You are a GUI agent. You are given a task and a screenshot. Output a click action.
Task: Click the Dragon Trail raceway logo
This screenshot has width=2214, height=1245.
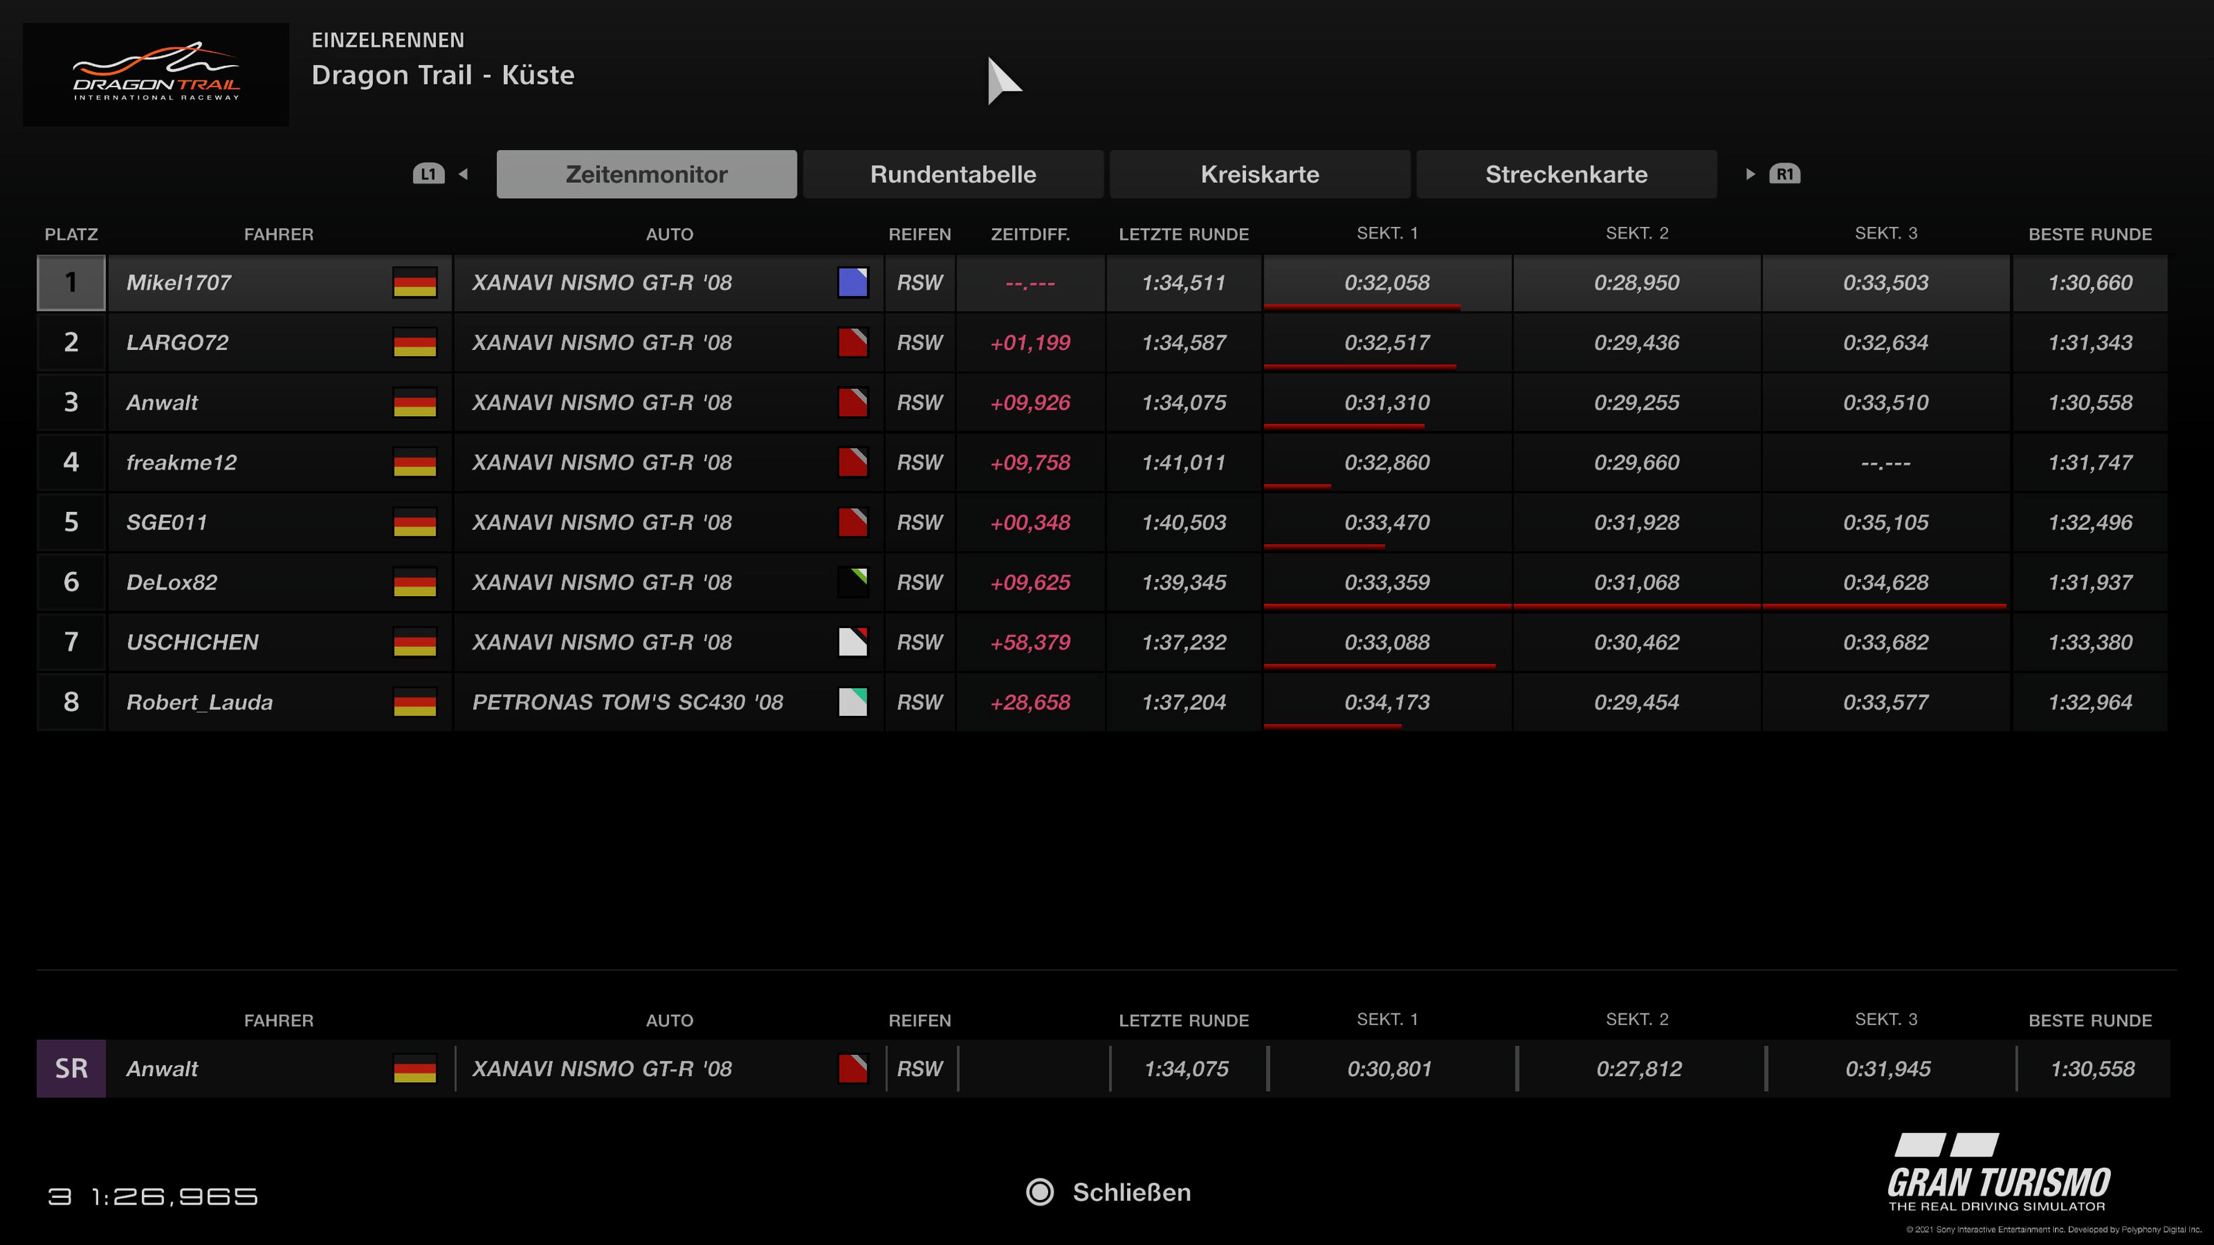[x=156, y=75]
